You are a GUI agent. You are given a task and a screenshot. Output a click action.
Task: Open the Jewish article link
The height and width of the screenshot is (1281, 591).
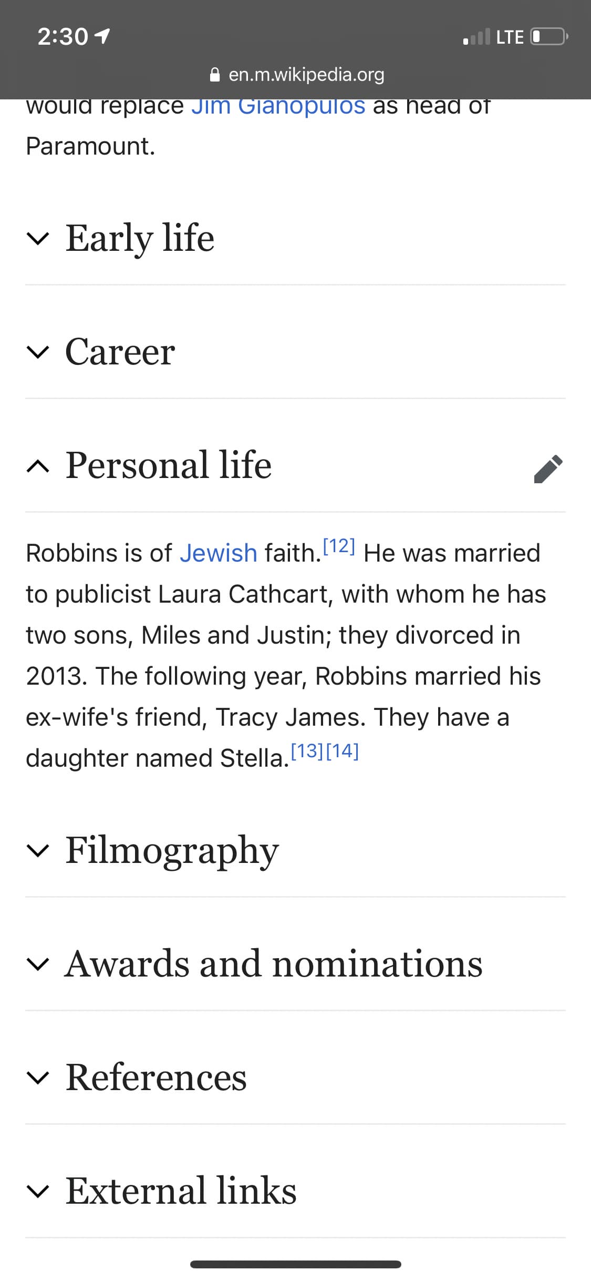point(219,553)
